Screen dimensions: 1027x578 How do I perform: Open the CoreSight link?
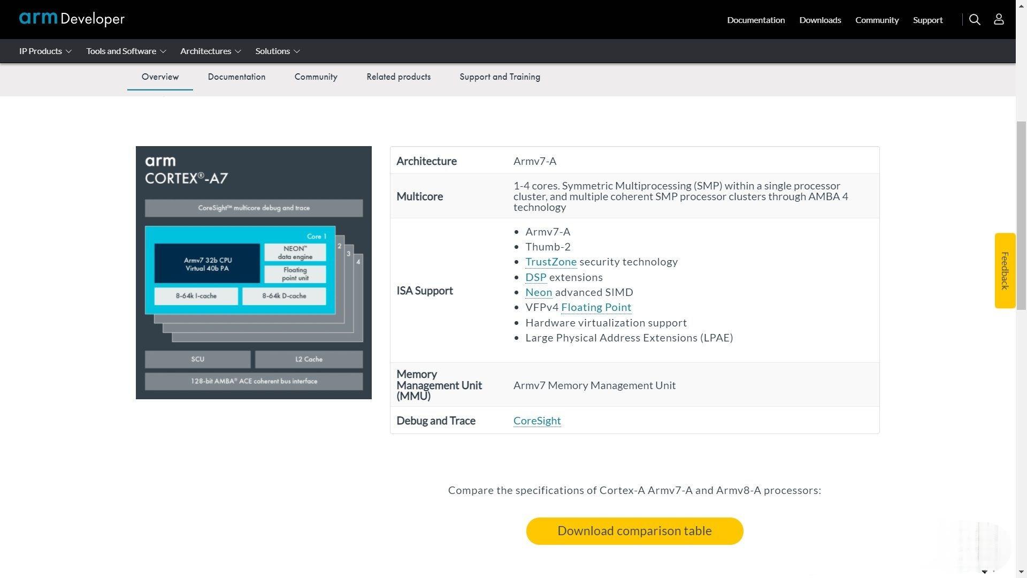[537, 421]
